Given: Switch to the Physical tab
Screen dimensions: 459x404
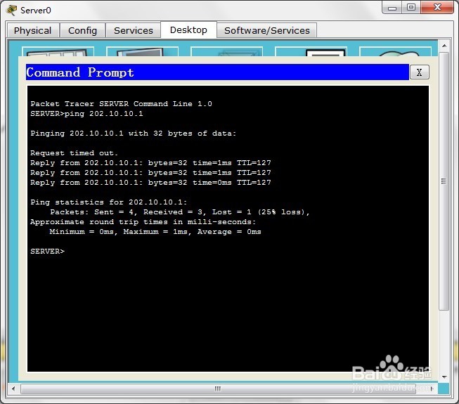Looking at the screenshot, I should point(33,30).
